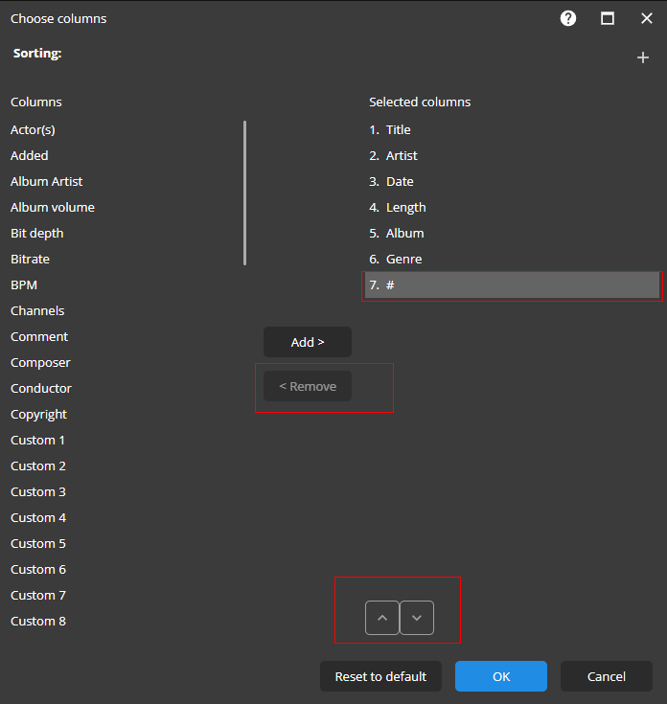This screenshot has height=704, width=667.
Task: Move selected column up with arrow
Action: (x=382, y=618)
